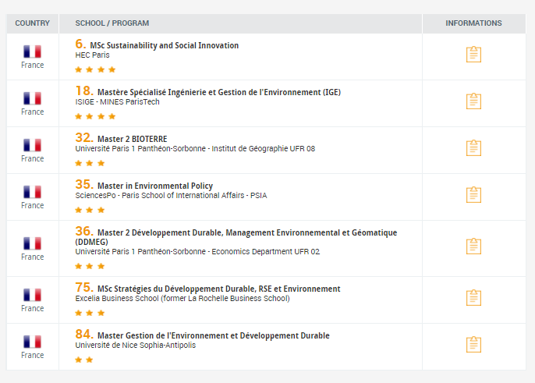Open MSc Sustainability and Social Innovation link
This screenshot has width=535, height=383.
coord(164,45)
